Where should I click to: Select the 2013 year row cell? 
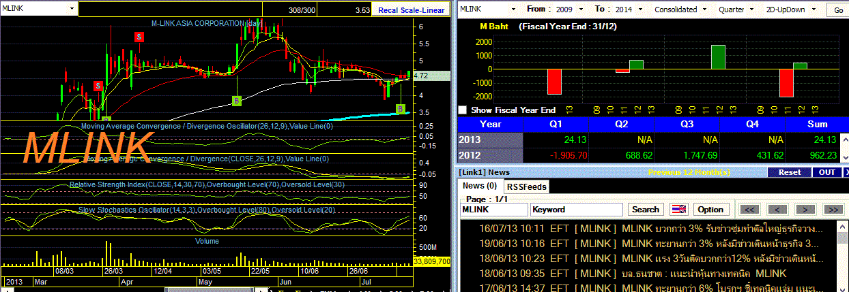(490, 140)
